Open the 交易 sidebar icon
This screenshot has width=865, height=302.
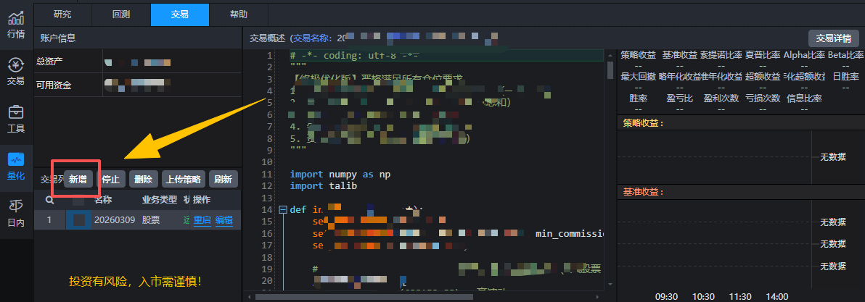click(x=15, y=71)
